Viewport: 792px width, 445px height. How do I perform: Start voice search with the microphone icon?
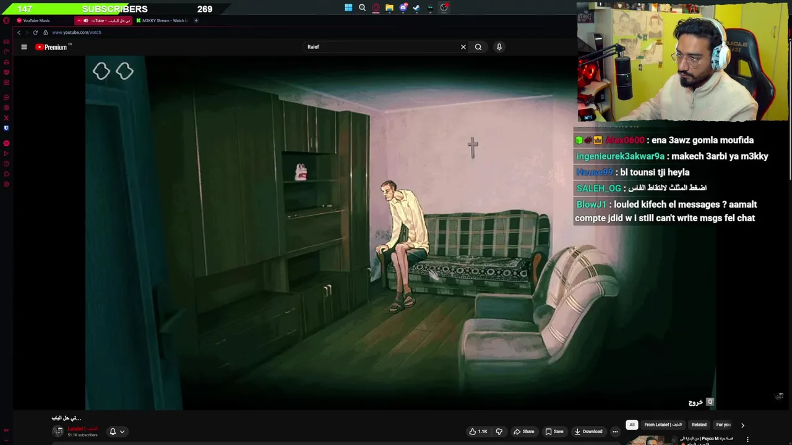(499, 47)
